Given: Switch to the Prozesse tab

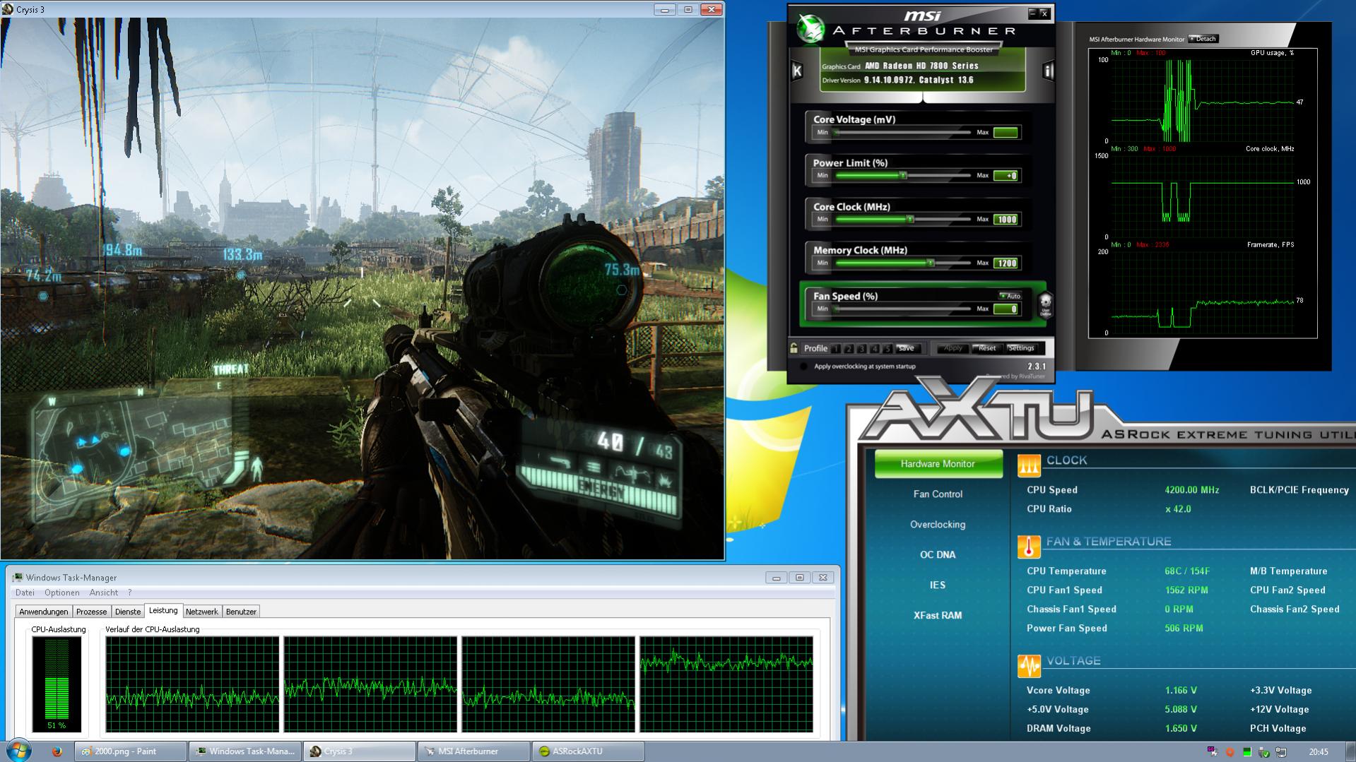Looking at the screenshot, I should (92, 612).
